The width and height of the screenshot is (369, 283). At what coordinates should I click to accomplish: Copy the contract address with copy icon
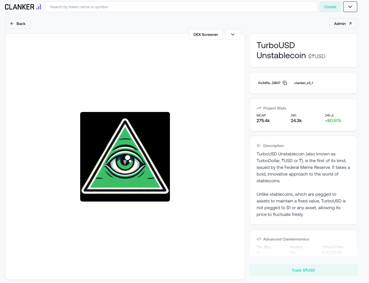click(x=285, y=83)
